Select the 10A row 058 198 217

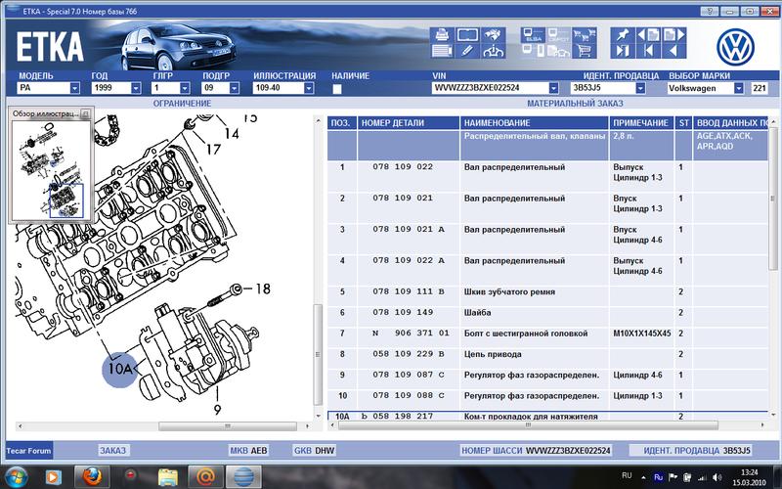coord(547,417)
